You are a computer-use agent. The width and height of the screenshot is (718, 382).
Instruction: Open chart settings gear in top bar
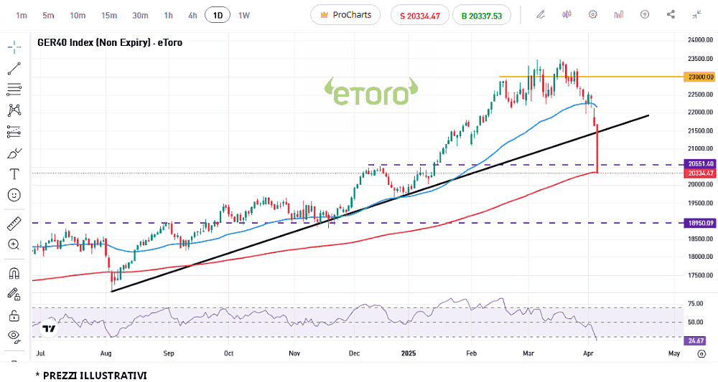click(592, 14)
